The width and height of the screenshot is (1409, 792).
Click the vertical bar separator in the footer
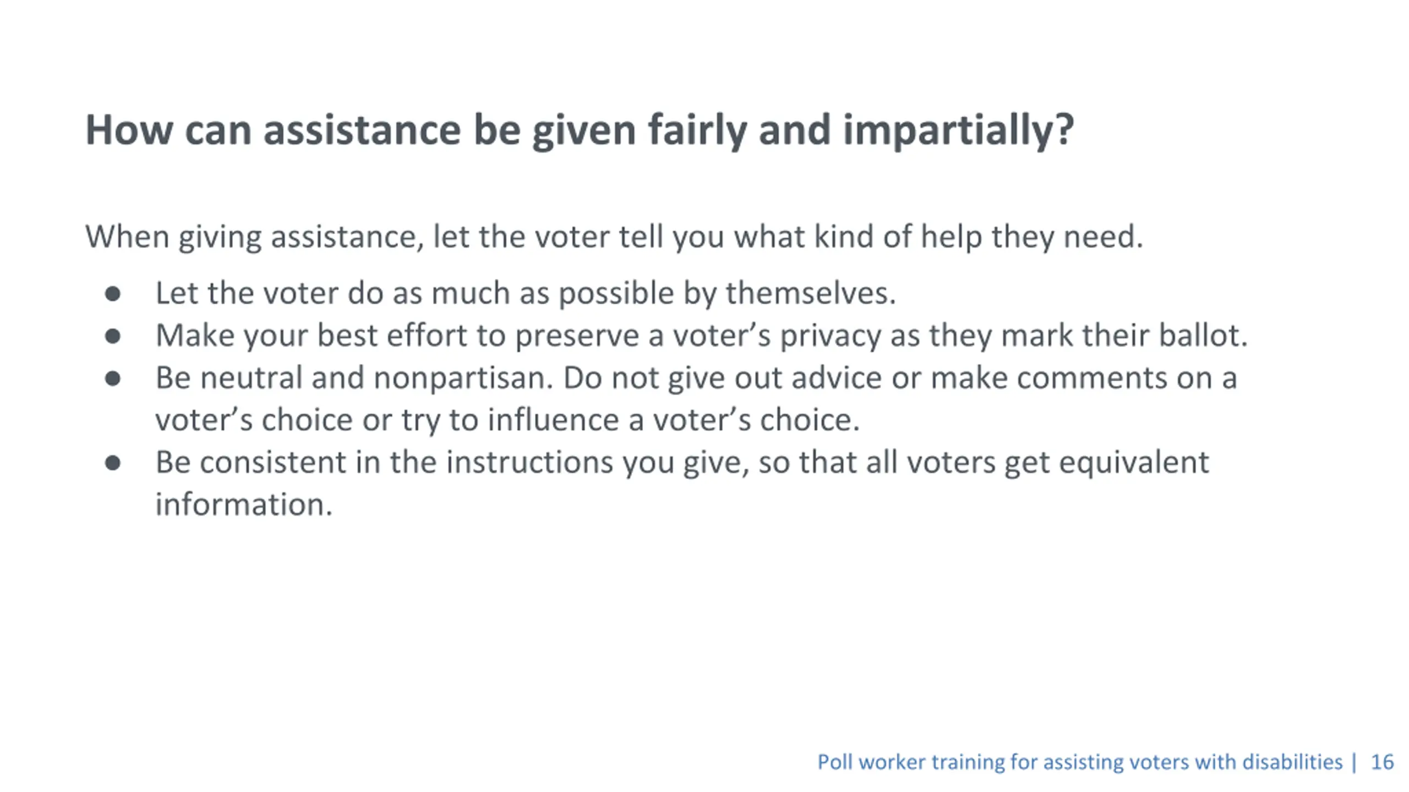click(1354, 762)
